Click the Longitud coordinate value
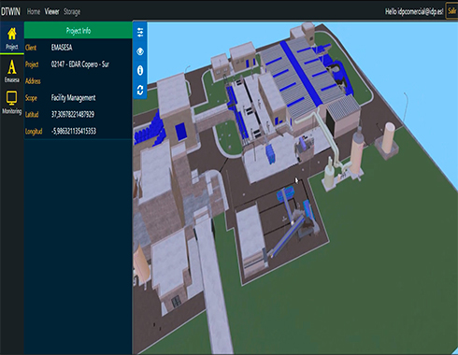This screenshot has width=458, height=355. tap(74, 131)
